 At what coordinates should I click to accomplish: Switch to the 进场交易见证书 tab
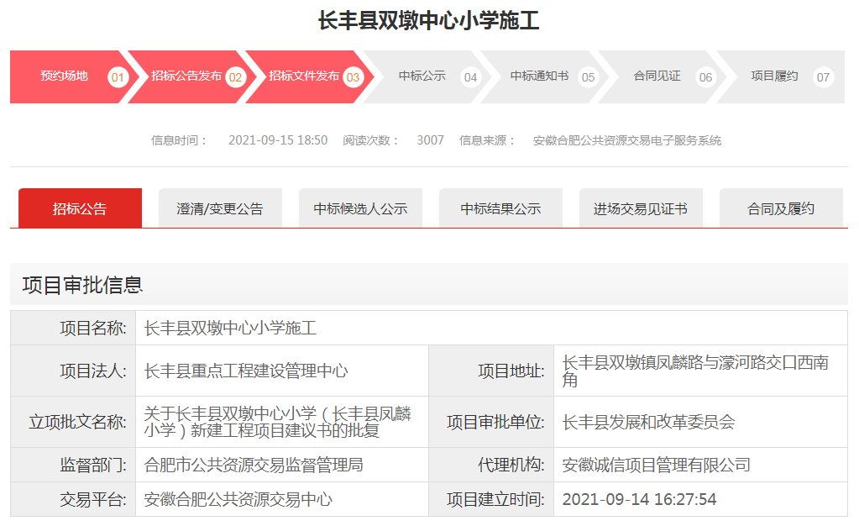click(x=641, y=208)
